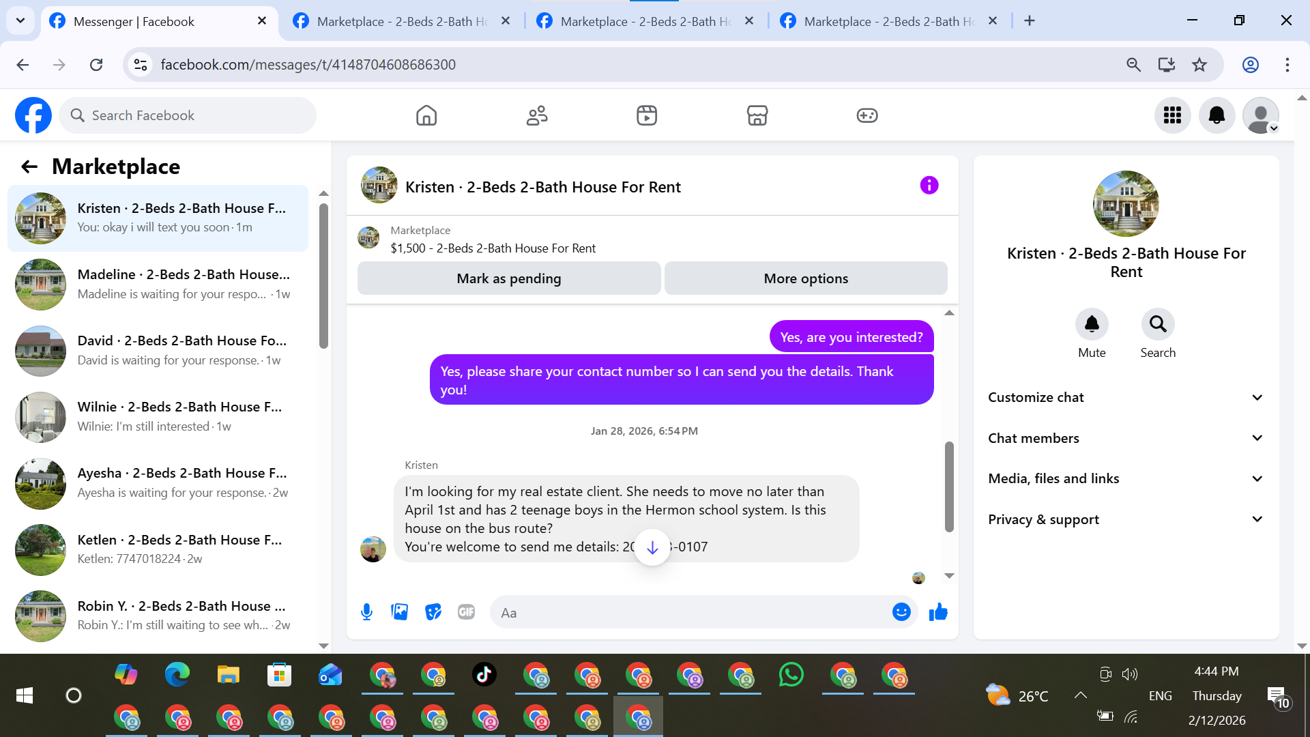Open the notifications bell in Facebook header

pyautogui.click(x=1217, y=115)
